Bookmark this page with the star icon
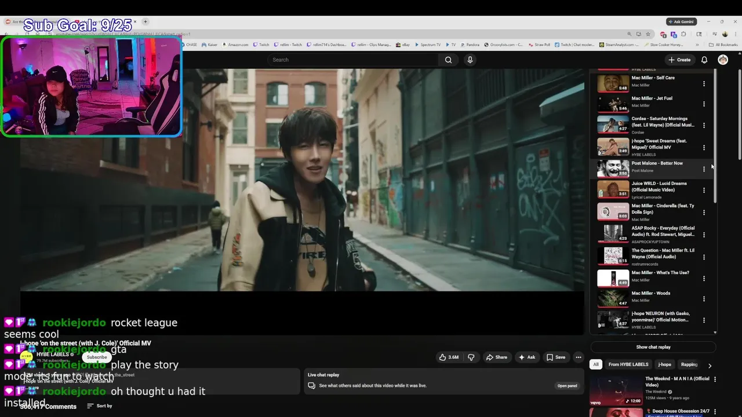This screenshot has height=417, width=742. 648,34
